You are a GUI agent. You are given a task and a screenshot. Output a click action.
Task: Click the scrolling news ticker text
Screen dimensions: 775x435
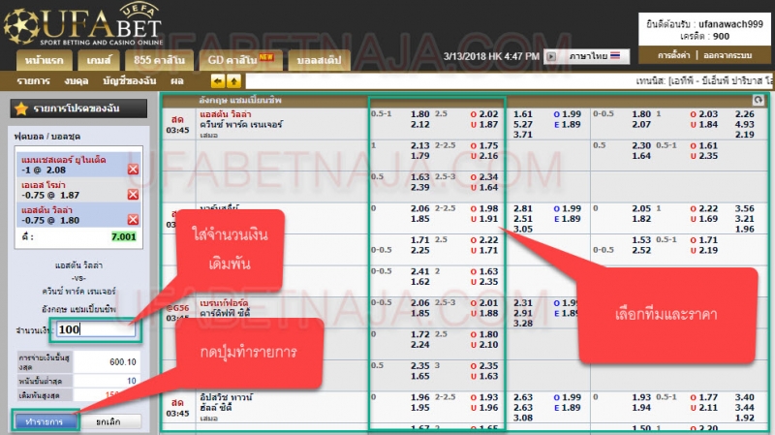pyautogui.click(x=704, y=81)
